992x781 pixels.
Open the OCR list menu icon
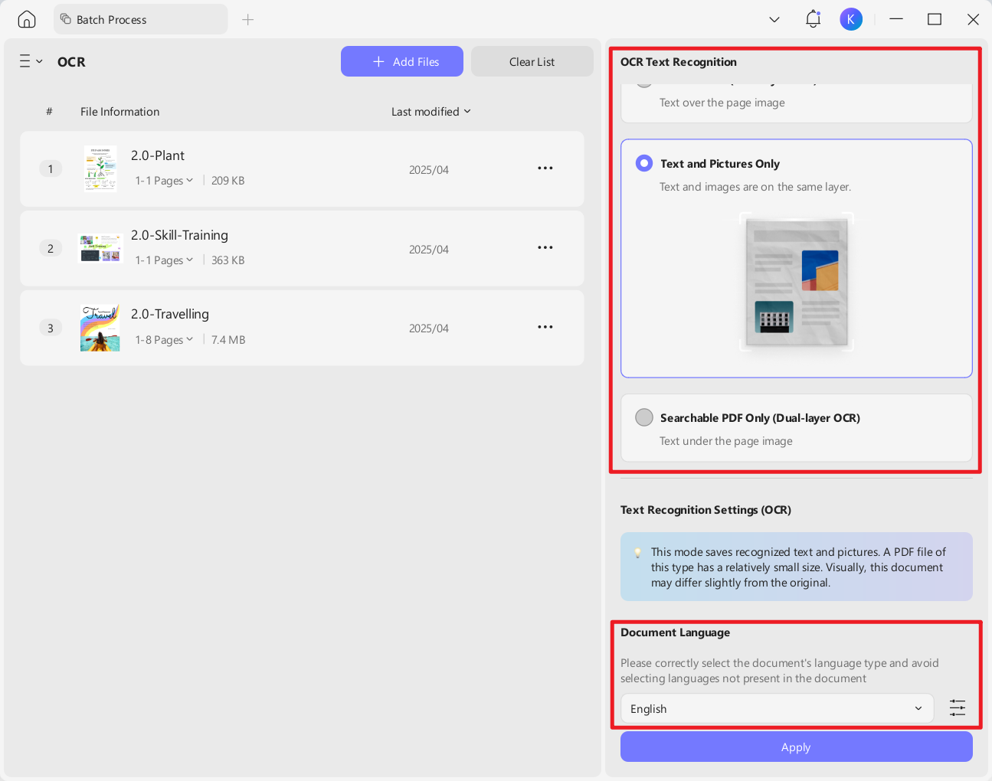coord(31,61)
